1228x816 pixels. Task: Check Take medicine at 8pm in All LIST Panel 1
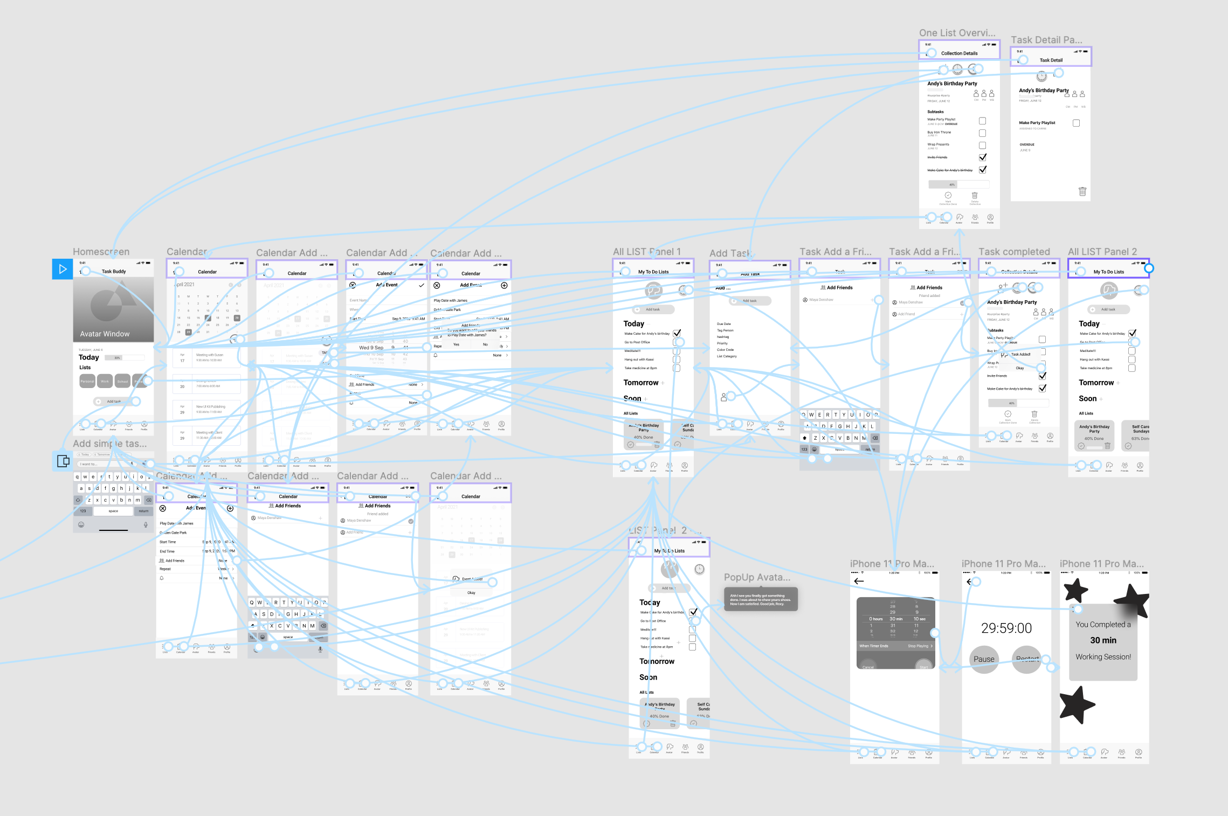pyautogui.click(x=677, y=368)
